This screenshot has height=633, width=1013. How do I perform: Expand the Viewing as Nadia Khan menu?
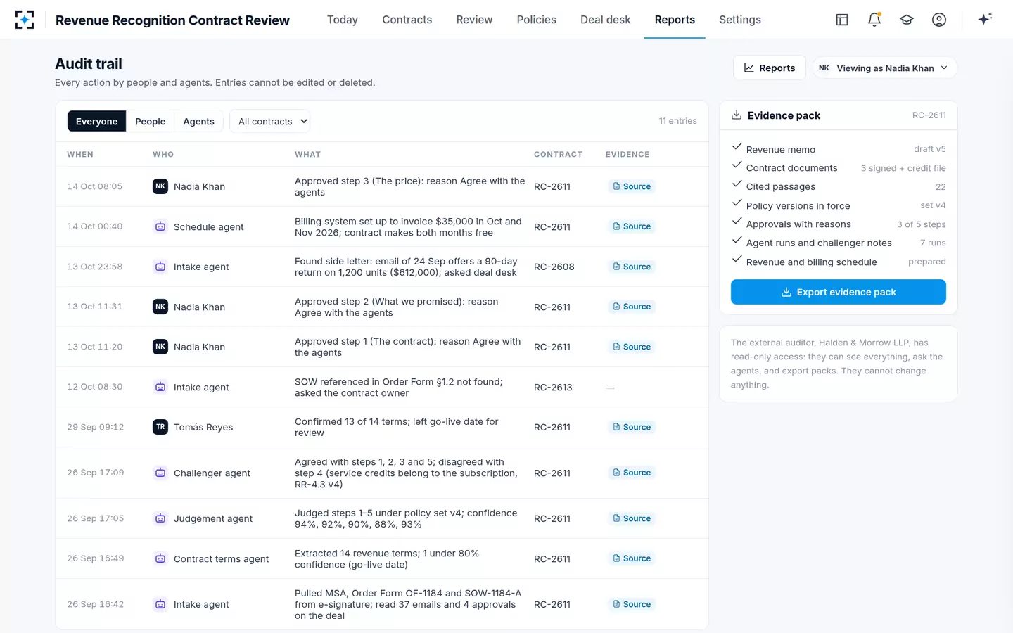pos(884,68)
